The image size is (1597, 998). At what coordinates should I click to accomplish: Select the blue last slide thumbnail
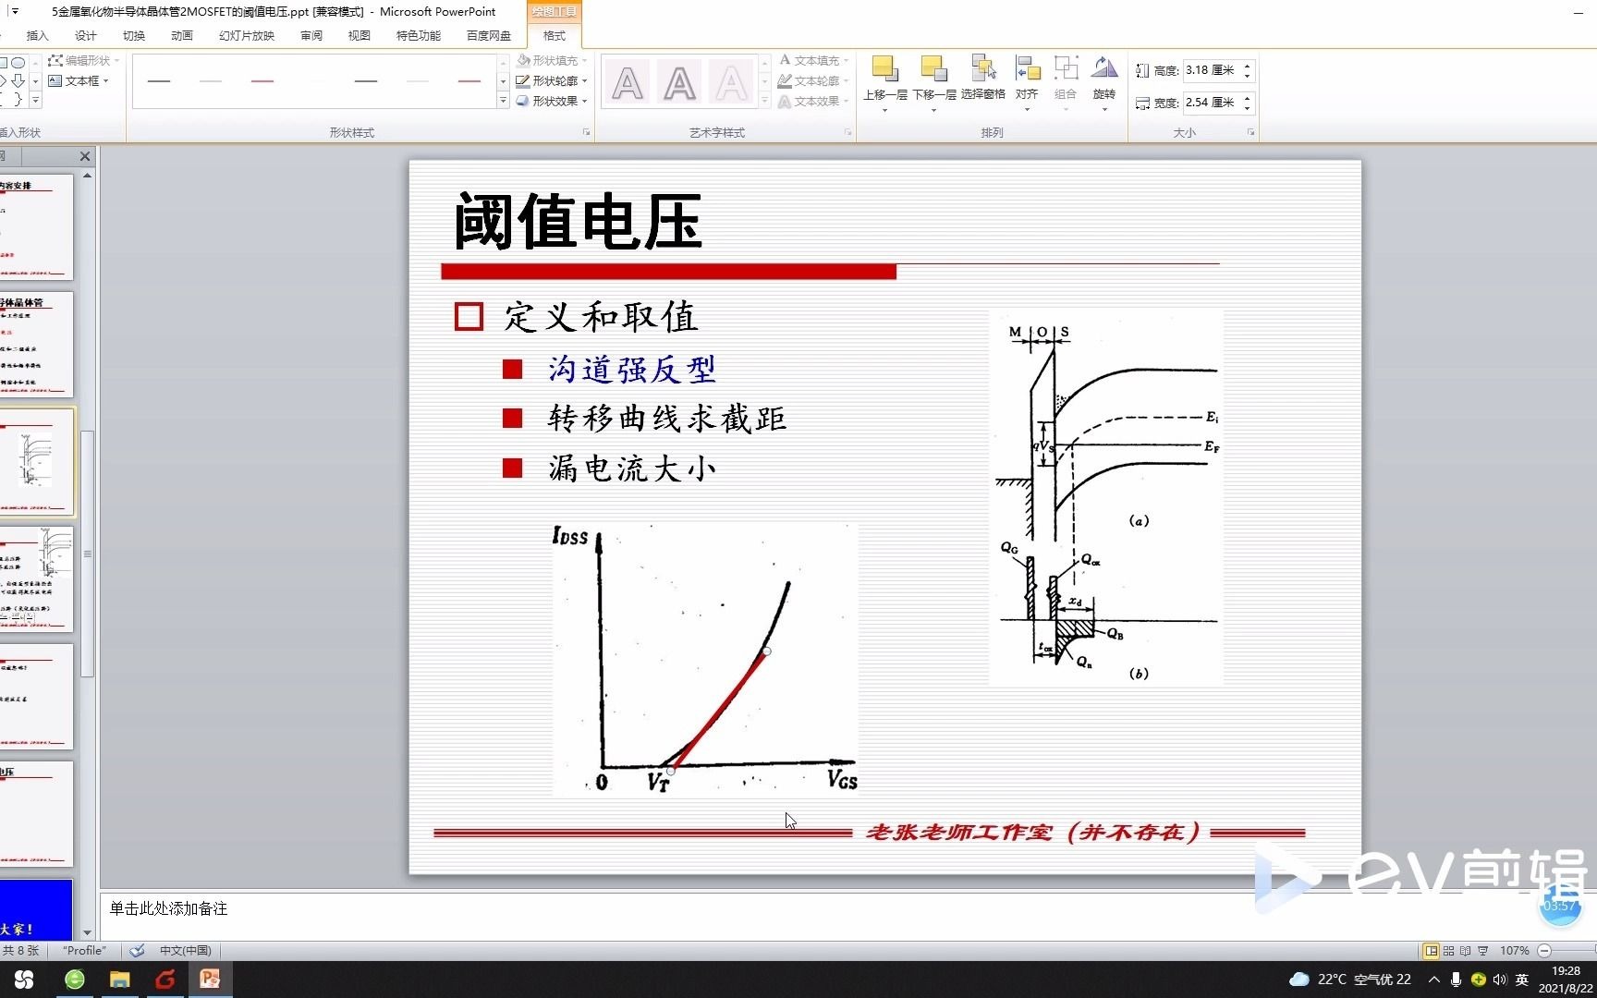point(36,909)
